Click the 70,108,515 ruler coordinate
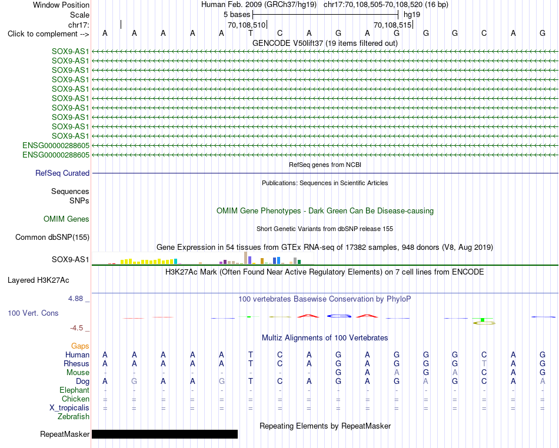 pyautogui.click(x=392, y=25)
